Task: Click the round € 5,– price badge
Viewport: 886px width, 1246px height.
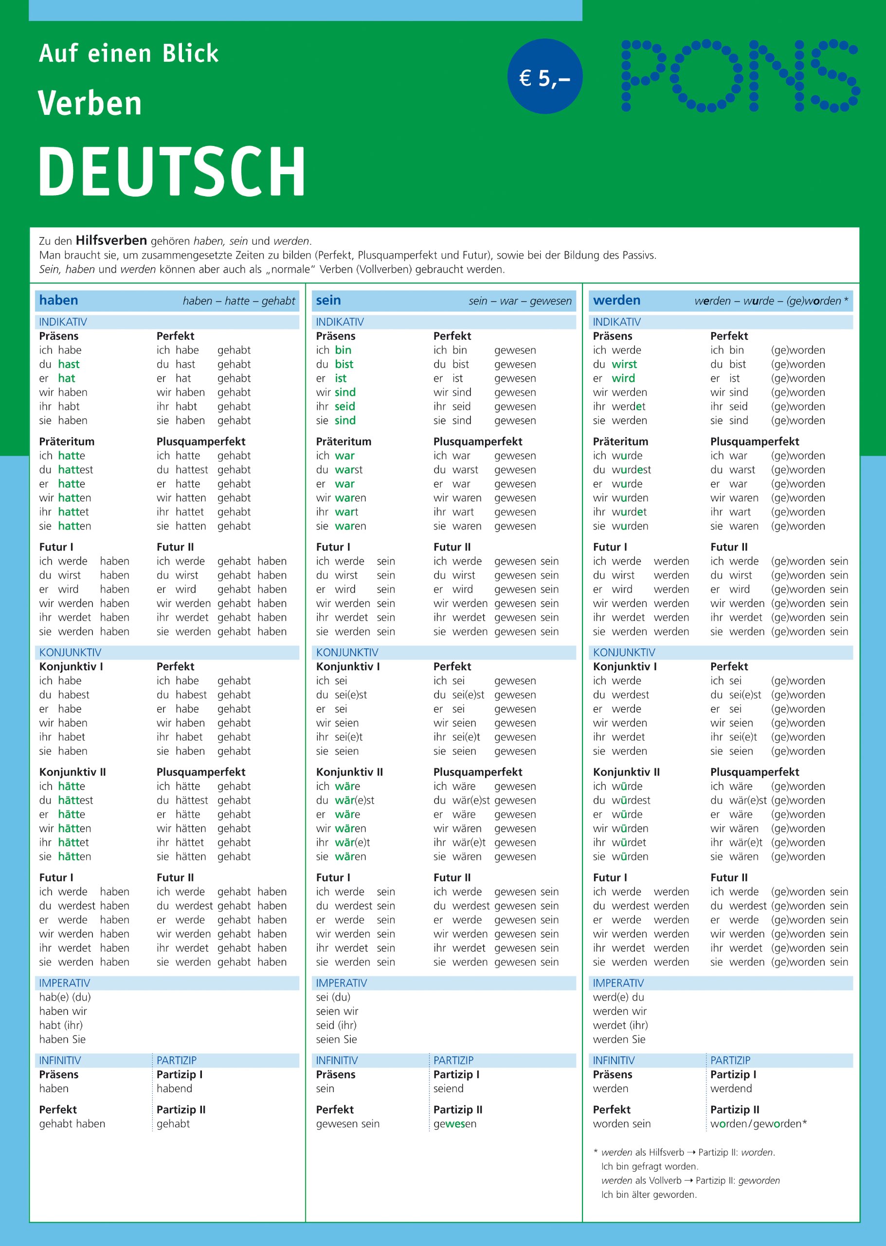Action: point(545,76)
